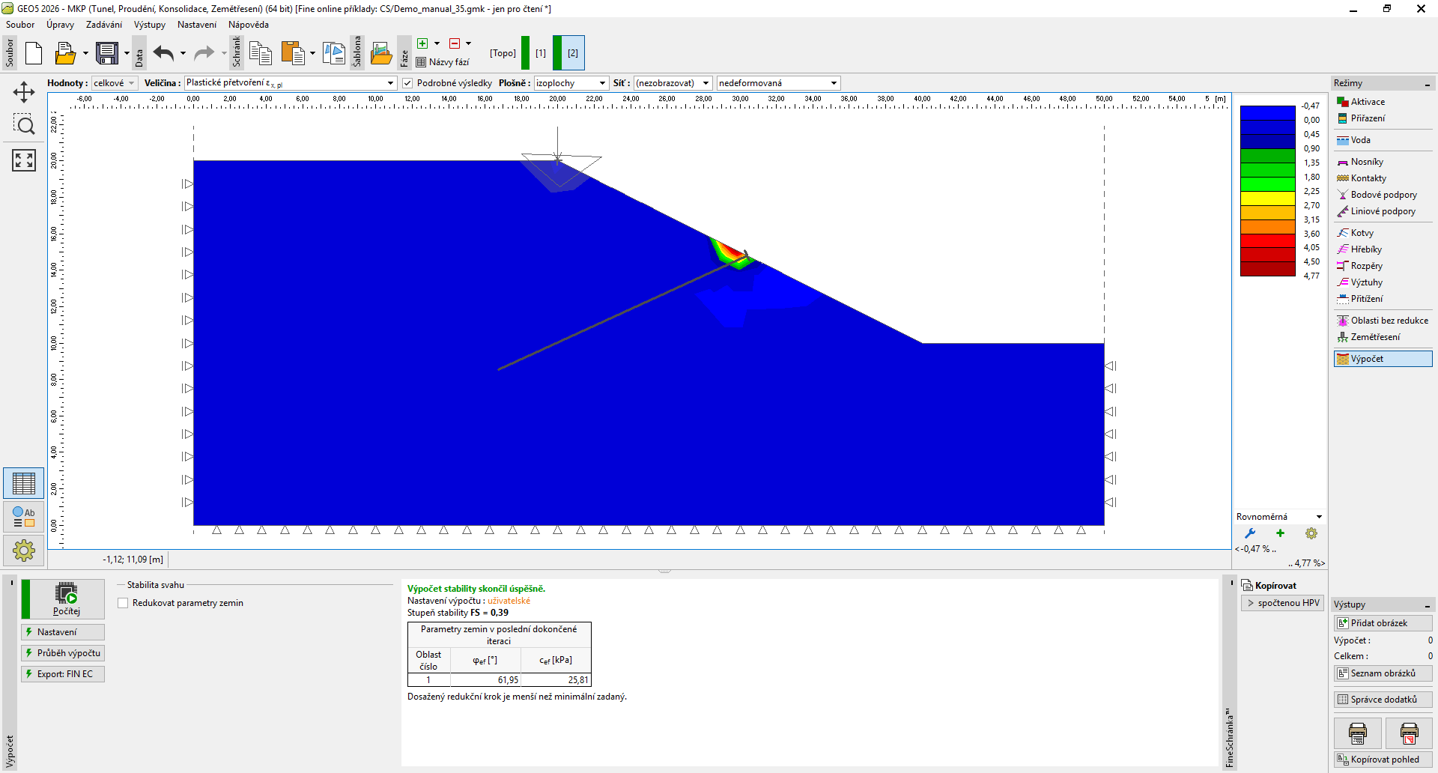This screenshot has height=773, width=1438.
Task: Click the Průběh výpočtu button
Action: [x=64, y=653]
